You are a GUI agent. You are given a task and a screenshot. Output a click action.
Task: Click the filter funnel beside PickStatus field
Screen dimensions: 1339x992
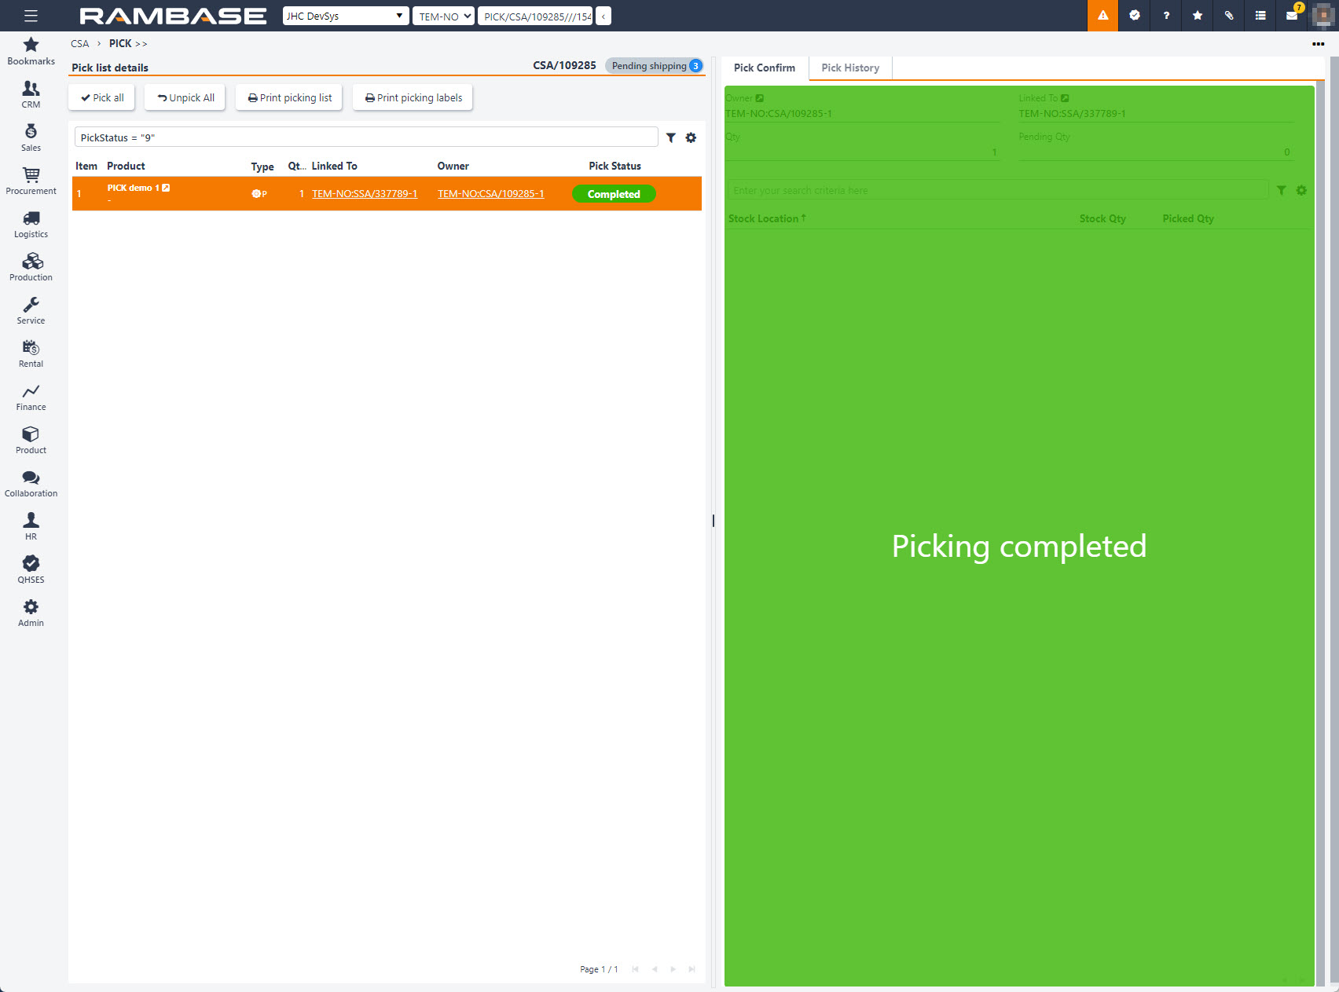[671, 137]
